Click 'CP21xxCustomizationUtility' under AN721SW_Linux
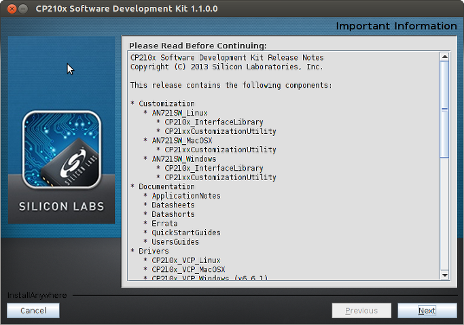 pos(221,131)
